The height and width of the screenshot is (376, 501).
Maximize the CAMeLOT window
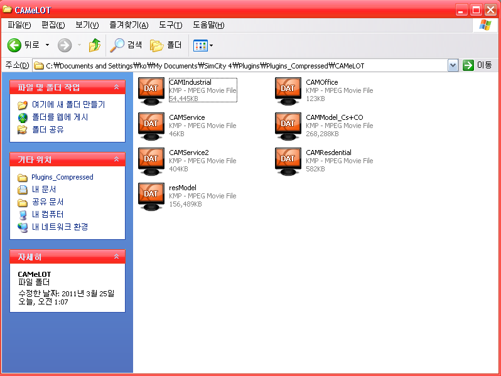[x=476, y=10]
